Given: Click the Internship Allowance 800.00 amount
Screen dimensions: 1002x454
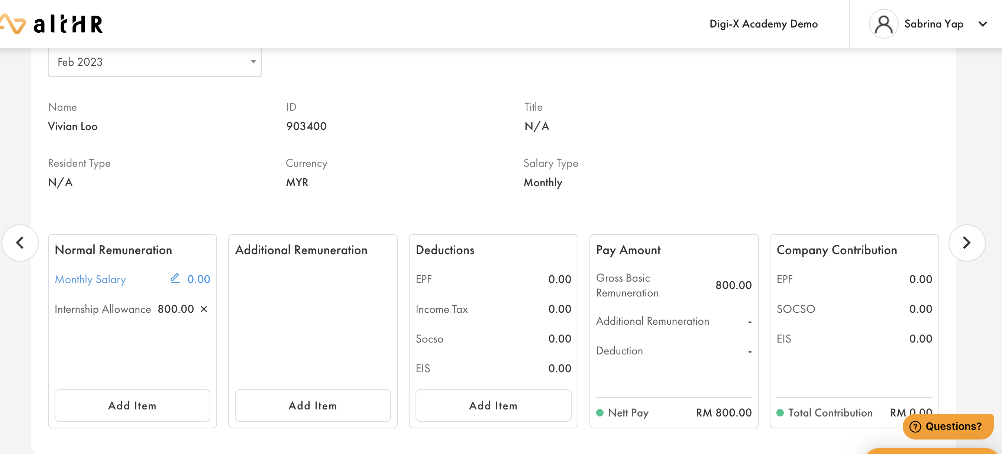Looking at the screenshot, I should click(x=176, y=309).
